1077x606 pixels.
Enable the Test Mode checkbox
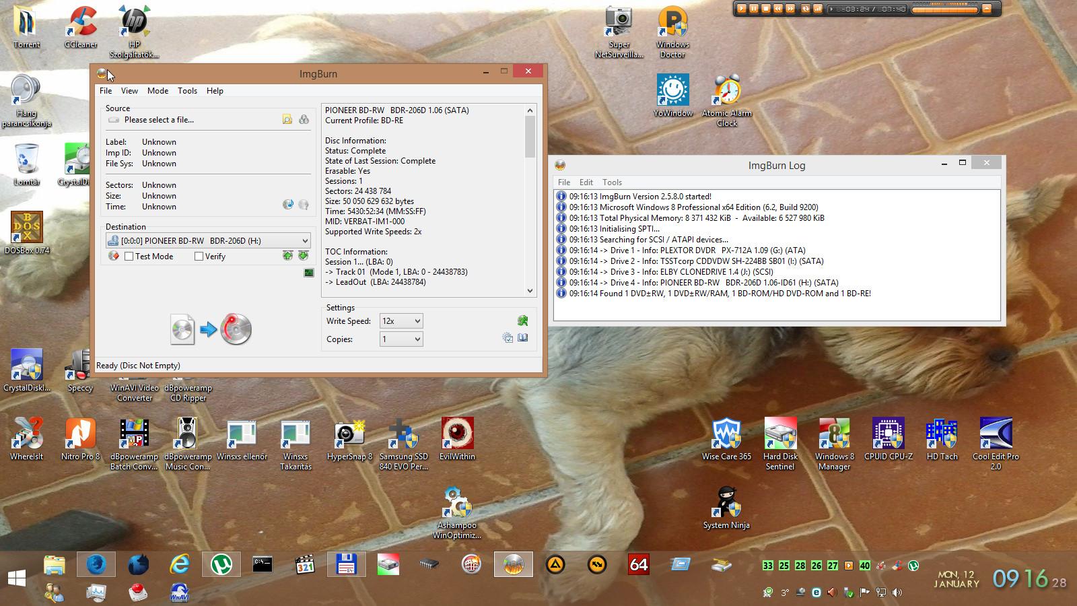point(129,257)
